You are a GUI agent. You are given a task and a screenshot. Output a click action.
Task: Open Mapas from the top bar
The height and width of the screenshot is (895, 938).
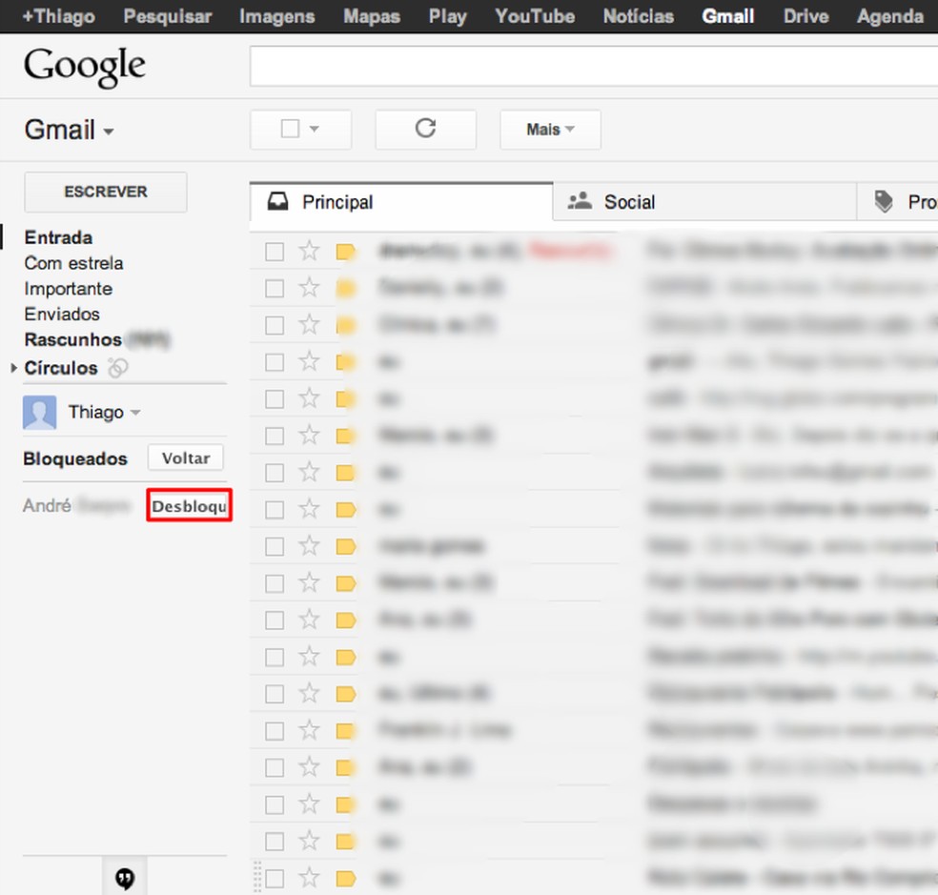372,16
